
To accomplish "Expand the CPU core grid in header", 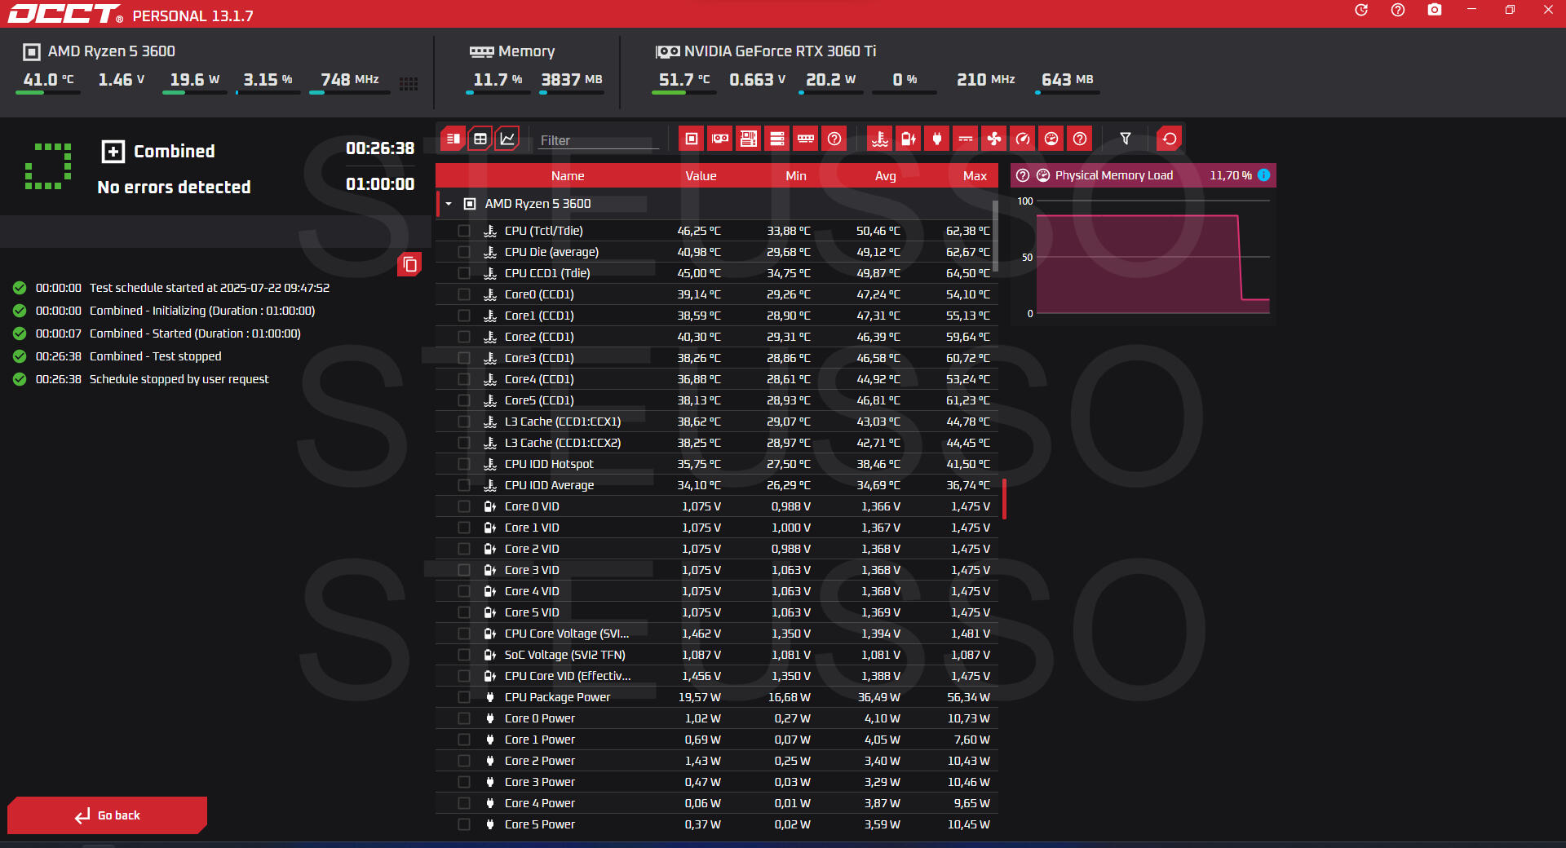I will click(x=409, y=83).
